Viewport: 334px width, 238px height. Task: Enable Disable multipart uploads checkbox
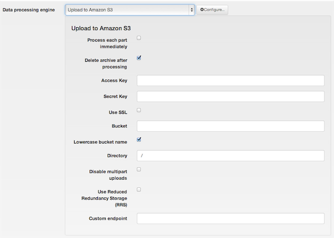point(139,170)
